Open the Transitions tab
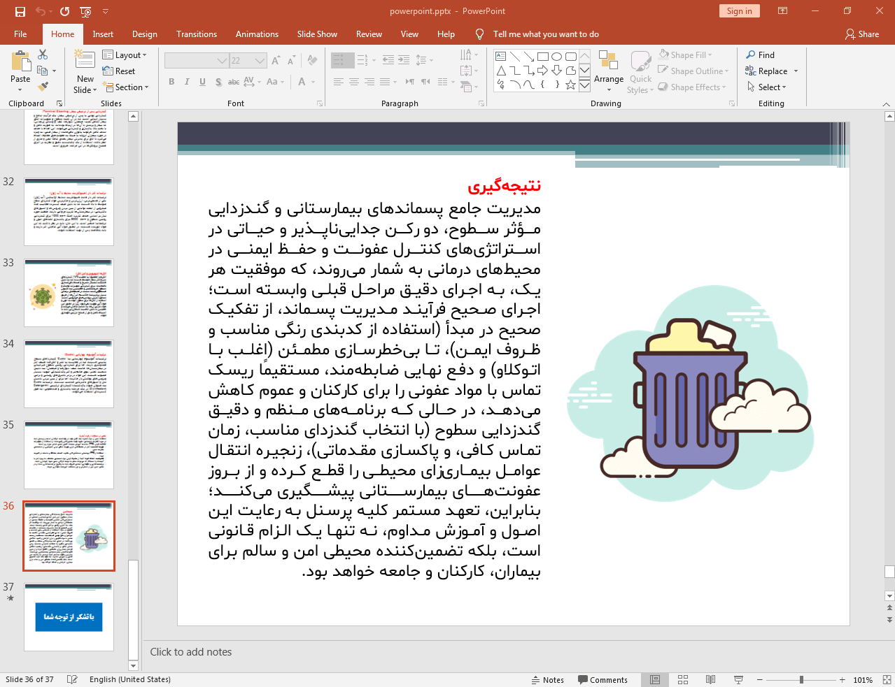This screenshot has height=687, width=895. click(x=196, y=34)
